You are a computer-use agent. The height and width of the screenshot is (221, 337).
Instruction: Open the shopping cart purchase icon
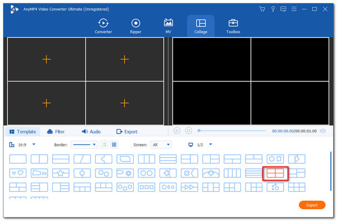tap(262, 9)
